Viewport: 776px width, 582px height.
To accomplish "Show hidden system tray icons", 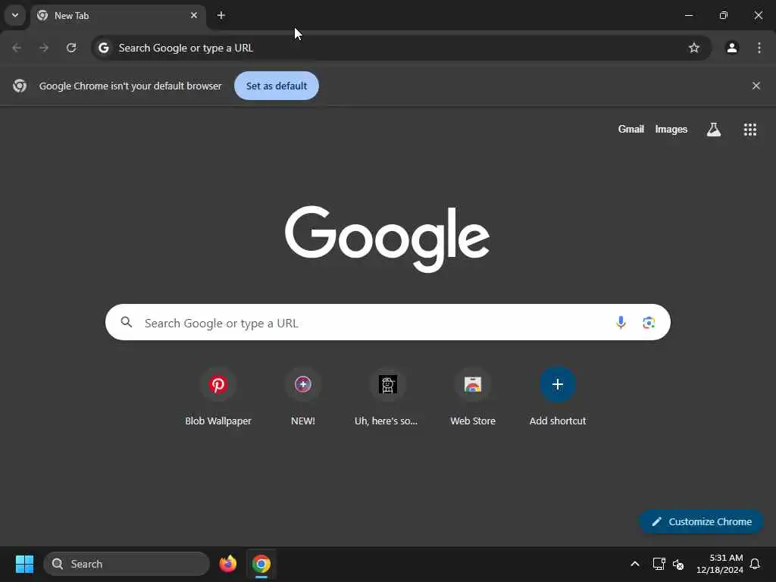I will point(634,564).
